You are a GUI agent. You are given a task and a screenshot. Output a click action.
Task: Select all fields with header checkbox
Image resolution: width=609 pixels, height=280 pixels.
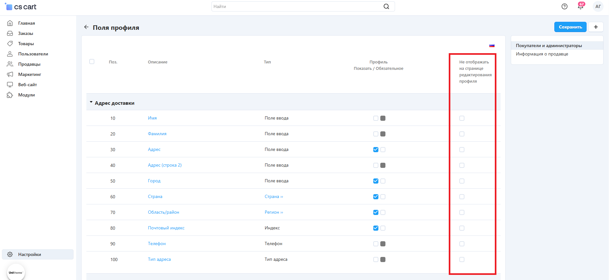click(92, 62)
